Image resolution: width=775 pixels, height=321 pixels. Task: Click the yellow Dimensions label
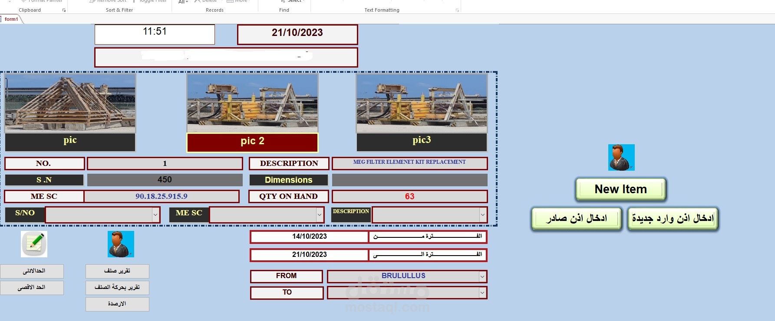click(x=289, y=180)
